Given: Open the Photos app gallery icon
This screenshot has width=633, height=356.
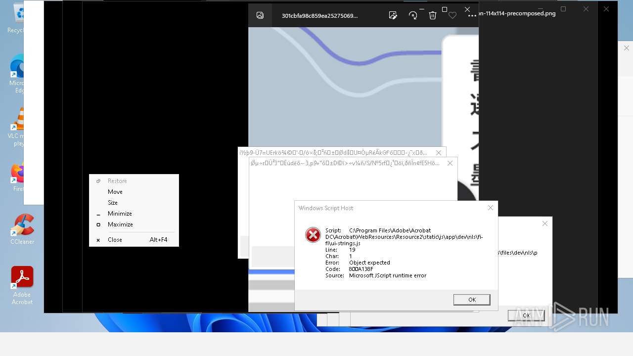Looking at the screenshot, I should tap(260, 15).
